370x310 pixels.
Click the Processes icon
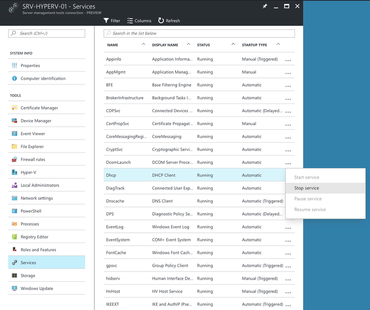click(14, 223)
